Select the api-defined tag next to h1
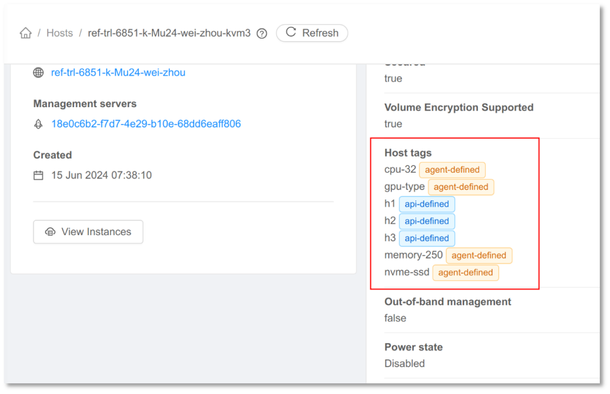Screen dimensions: 610x394 (427, 204)
